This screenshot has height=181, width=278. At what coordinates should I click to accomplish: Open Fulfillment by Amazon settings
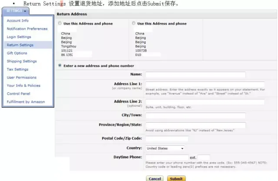[26, 102]
